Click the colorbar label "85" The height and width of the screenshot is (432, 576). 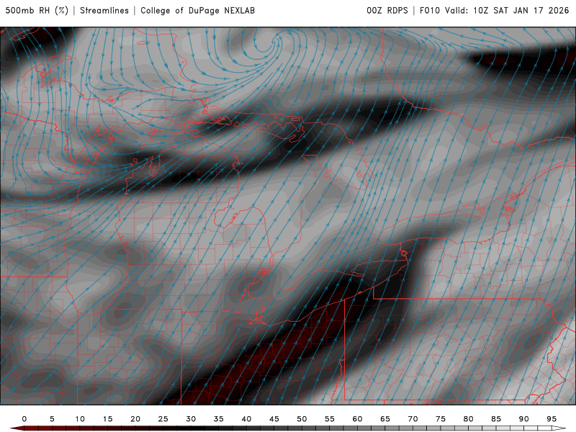tap(496, 419)
